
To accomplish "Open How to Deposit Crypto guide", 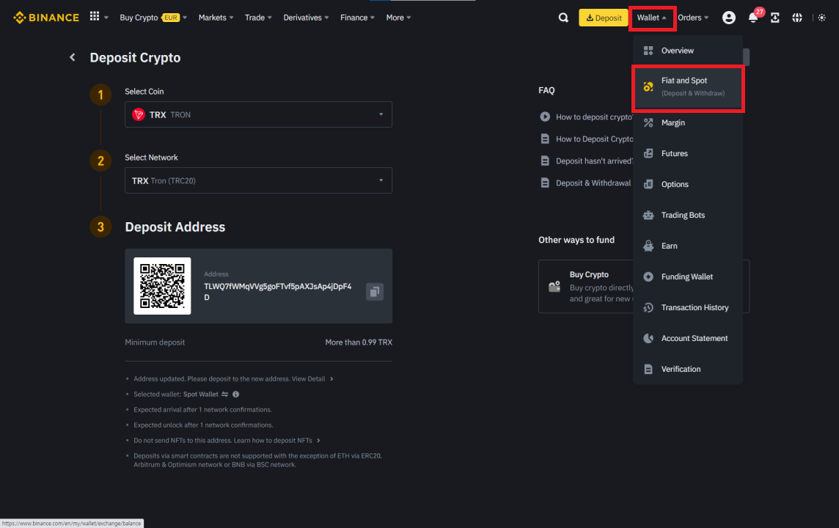I will click(594, 139).
